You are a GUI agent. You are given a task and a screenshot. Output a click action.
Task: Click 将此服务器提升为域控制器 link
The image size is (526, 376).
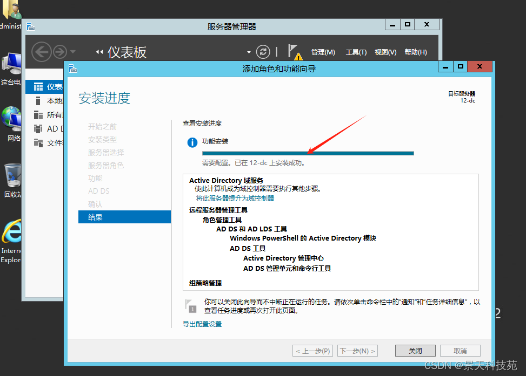coord(235,199)
